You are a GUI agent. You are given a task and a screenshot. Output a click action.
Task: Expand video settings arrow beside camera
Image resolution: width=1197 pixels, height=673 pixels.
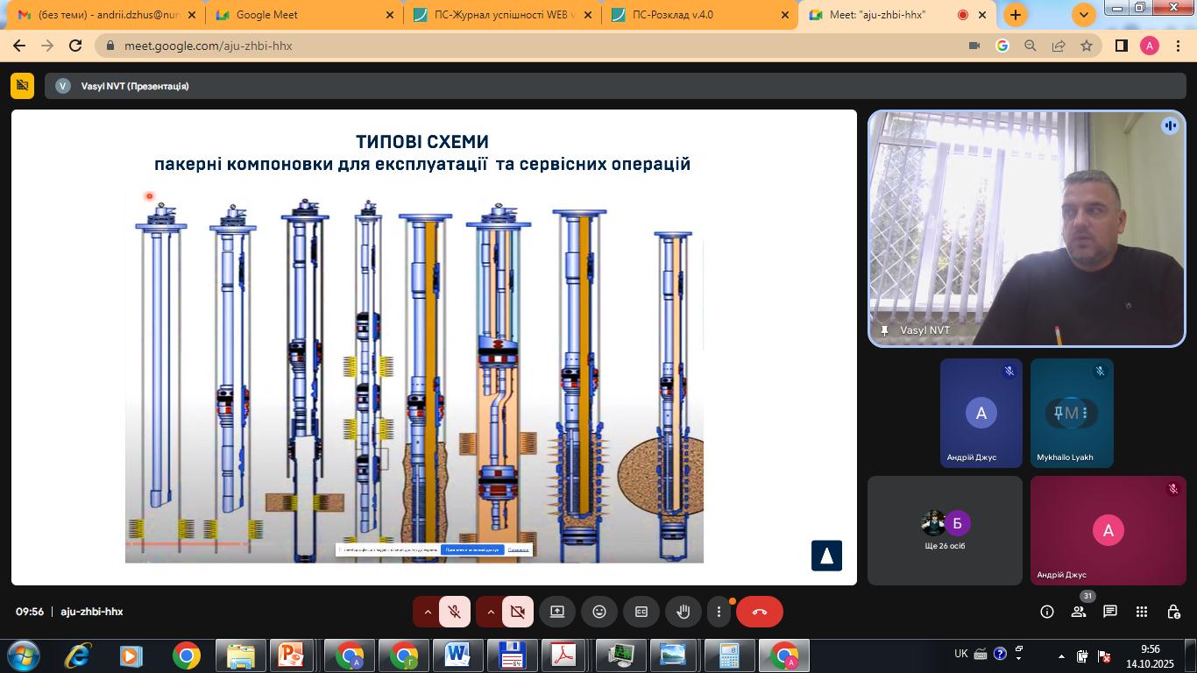tap(491, 612)
